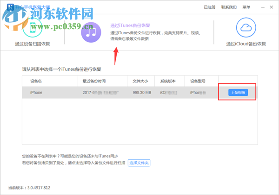Minimize the recovery app window
279x195 pixels.
(x=263, y=7)
